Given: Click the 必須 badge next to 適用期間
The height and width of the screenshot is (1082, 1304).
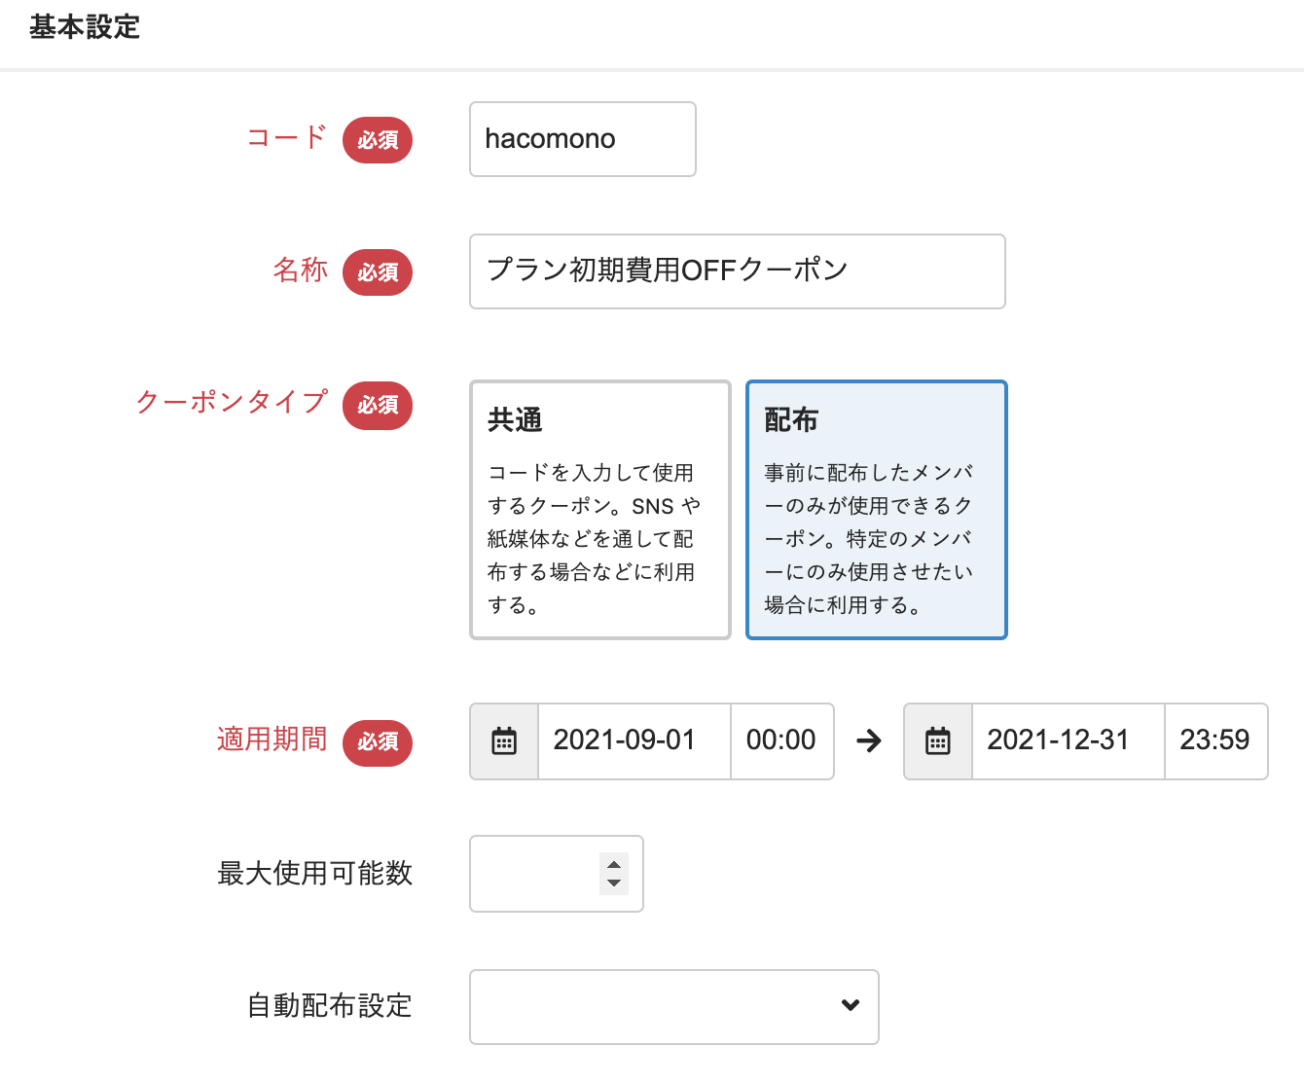Looking at the screenshot, I should click(378, 742).
